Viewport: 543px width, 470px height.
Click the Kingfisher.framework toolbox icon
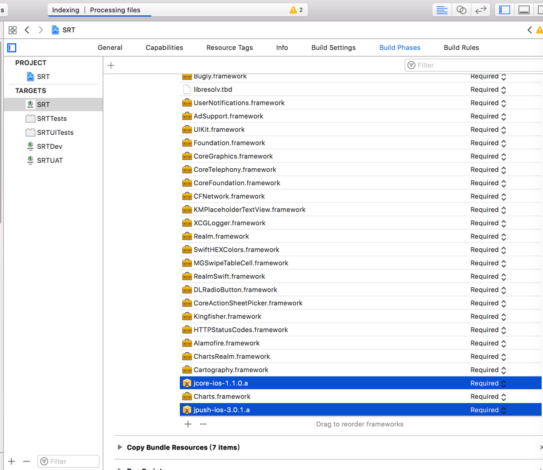click(x=187, y=316)
